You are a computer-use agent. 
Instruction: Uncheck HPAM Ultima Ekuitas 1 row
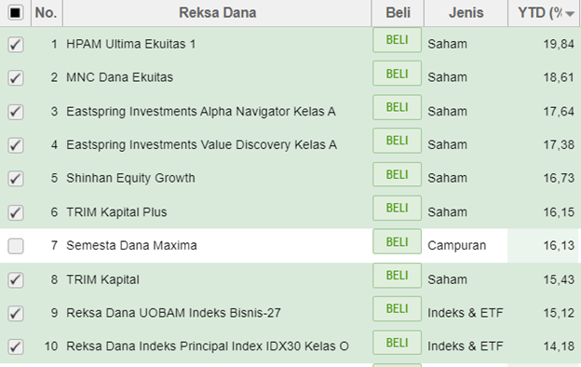(x=16, y=45)
